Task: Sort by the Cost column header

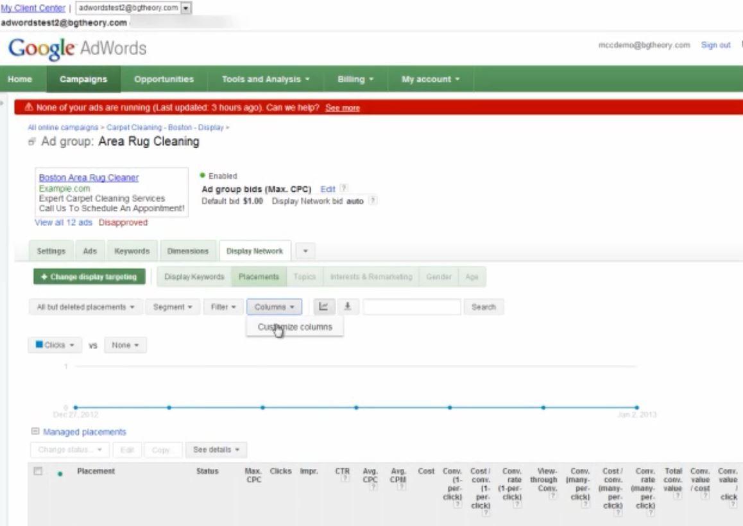Action: click(426, 471)
